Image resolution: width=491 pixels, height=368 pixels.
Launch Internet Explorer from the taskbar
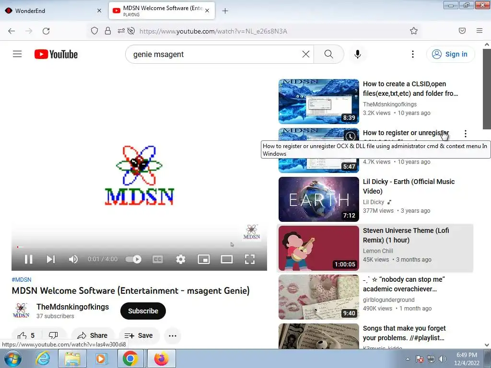coord(43,358)
